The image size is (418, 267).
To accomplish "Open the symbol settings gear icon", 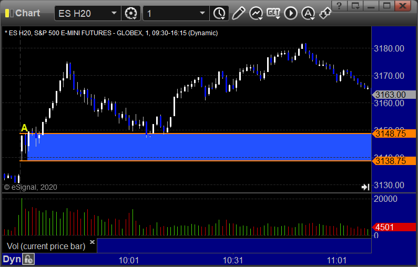I will click(131, 13).
